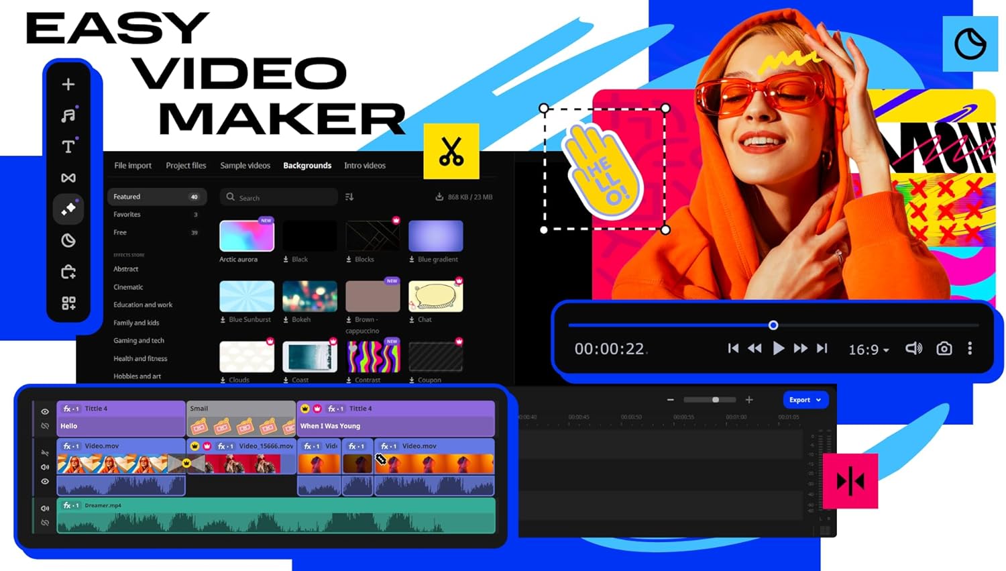Select the Bokeh background thumbnail
The height and width of the screenshot is (571, 1006).
pos(310,297)
